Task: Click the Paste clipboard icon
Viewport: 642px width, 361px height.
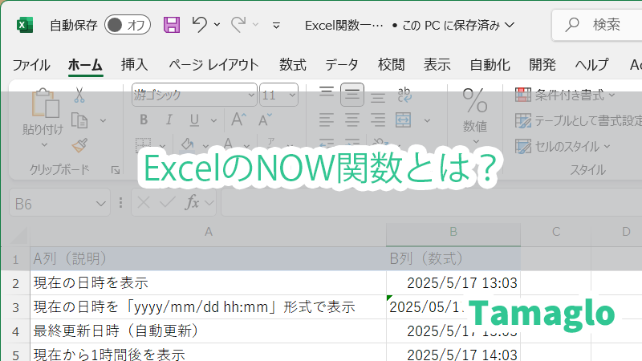Action: click(x=43, y=104)
